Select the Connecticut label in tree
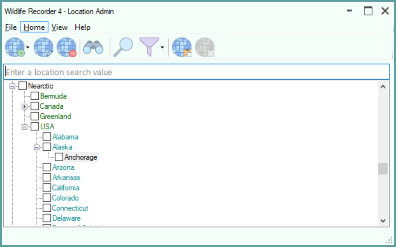396x247 pixels. point(70,208)
